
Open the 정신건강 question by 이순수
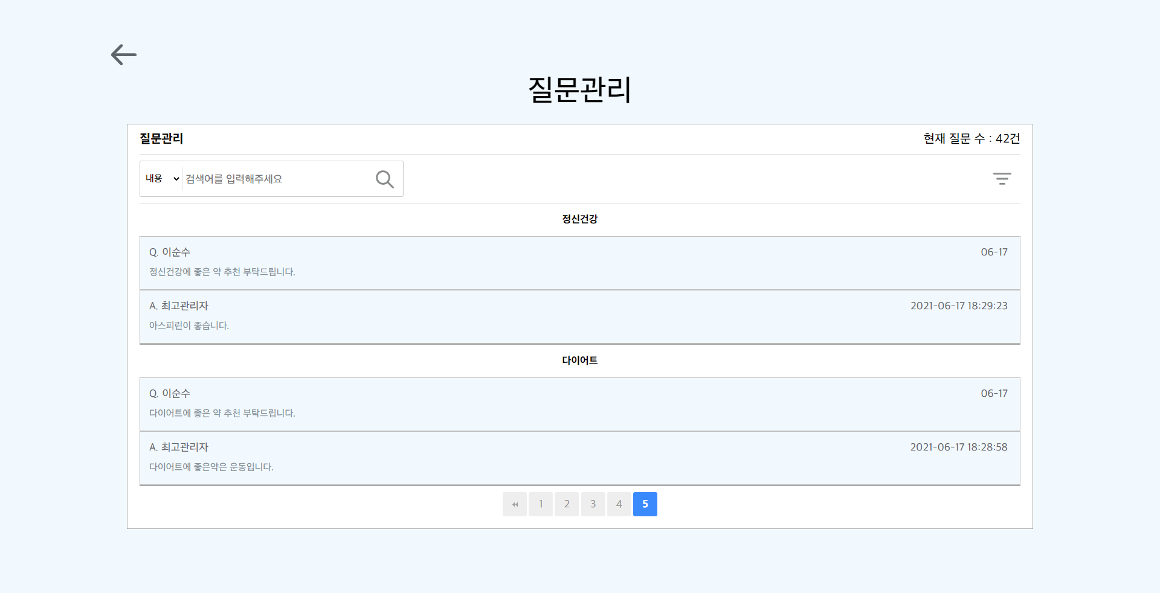pyautogui.click(x=579, y=263)
